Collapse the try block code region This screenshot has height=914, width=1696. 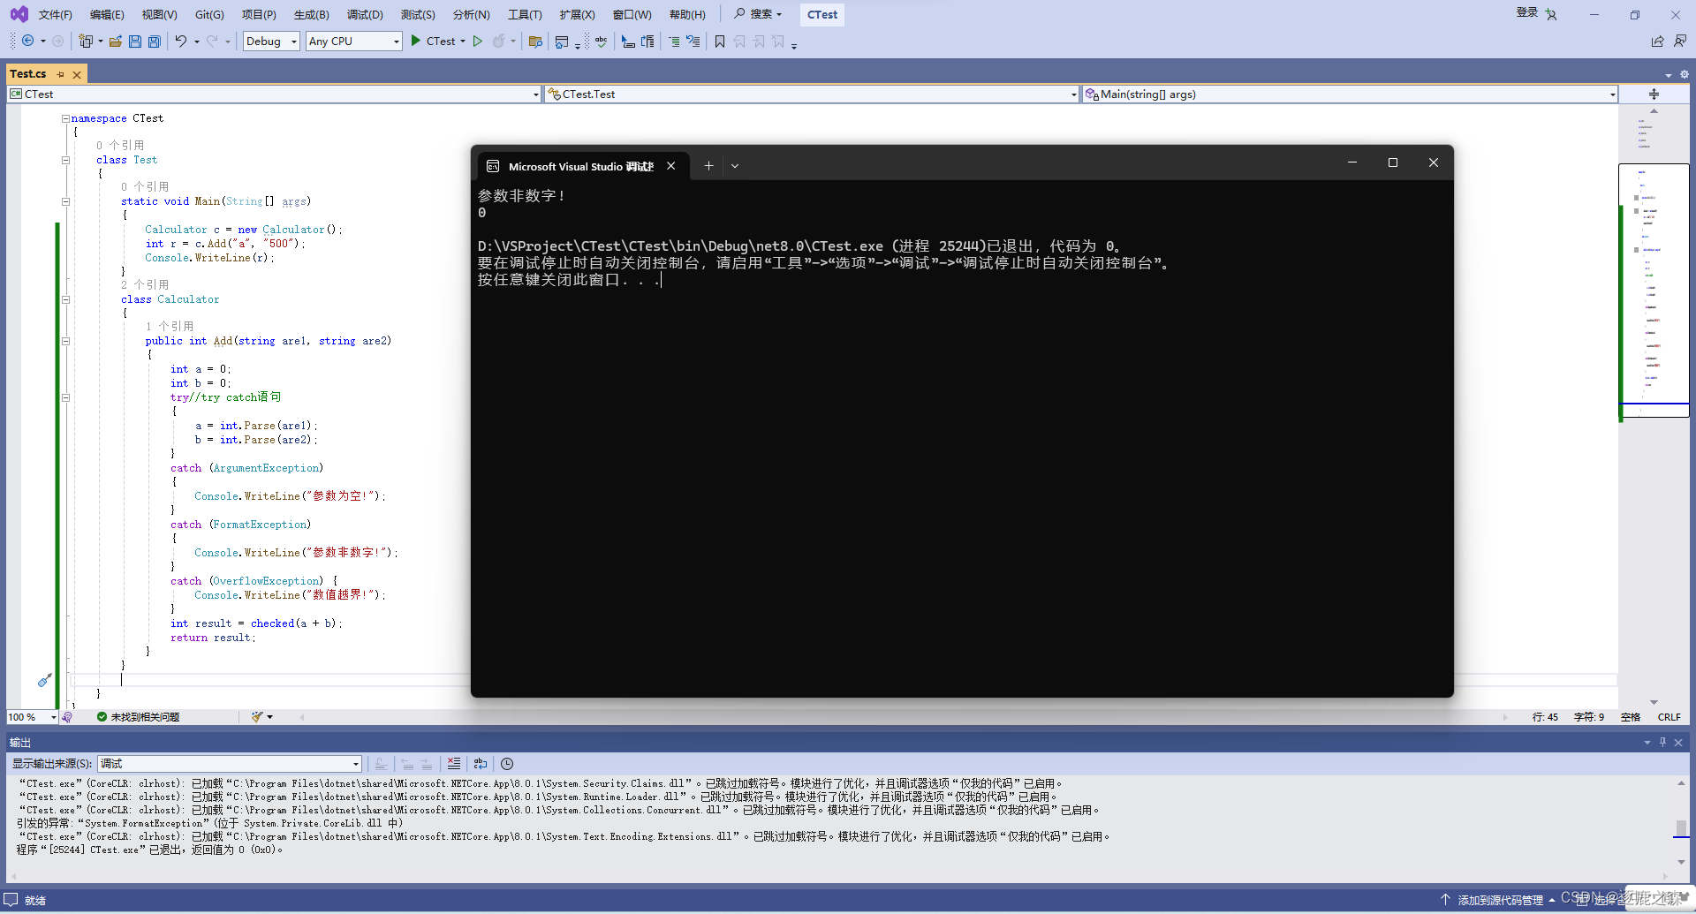click(65, 397)
